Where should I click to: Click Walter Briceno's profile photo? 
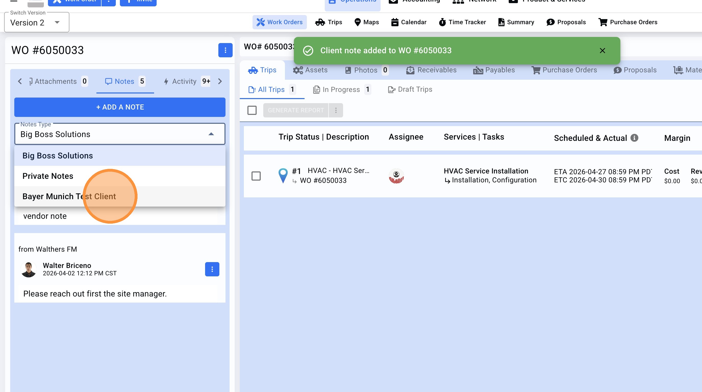pos(29,269)
